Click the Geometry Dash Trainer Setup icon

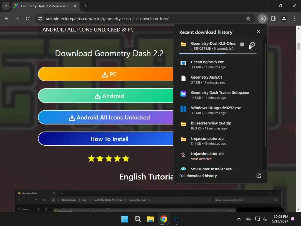tap(183, 94)
